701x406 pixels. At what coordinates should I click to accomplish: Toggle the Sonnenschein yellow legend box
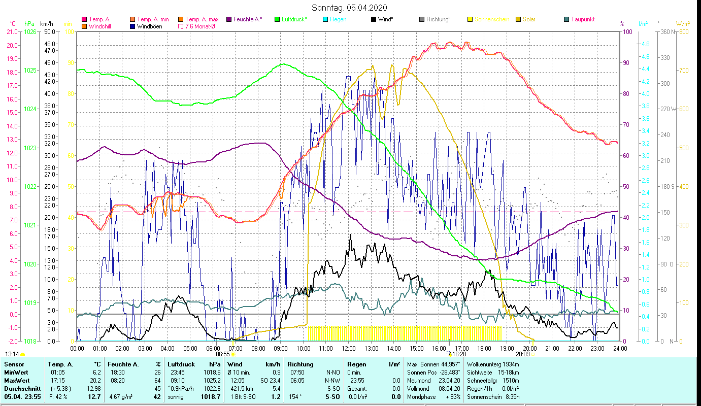[x=470, y=20]
